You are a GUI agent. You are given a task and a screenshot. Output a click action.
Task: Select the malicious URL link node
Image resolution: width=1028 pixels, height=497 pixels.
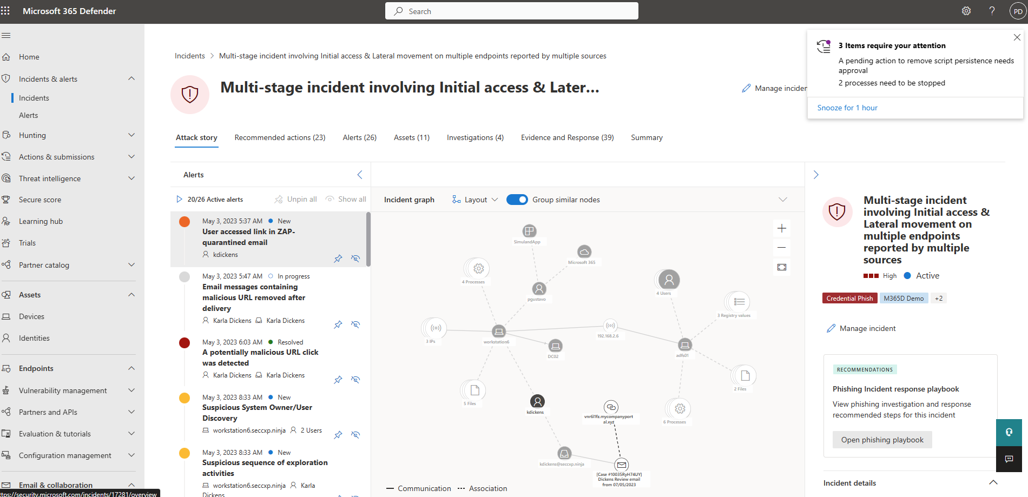tap(611, 407)
